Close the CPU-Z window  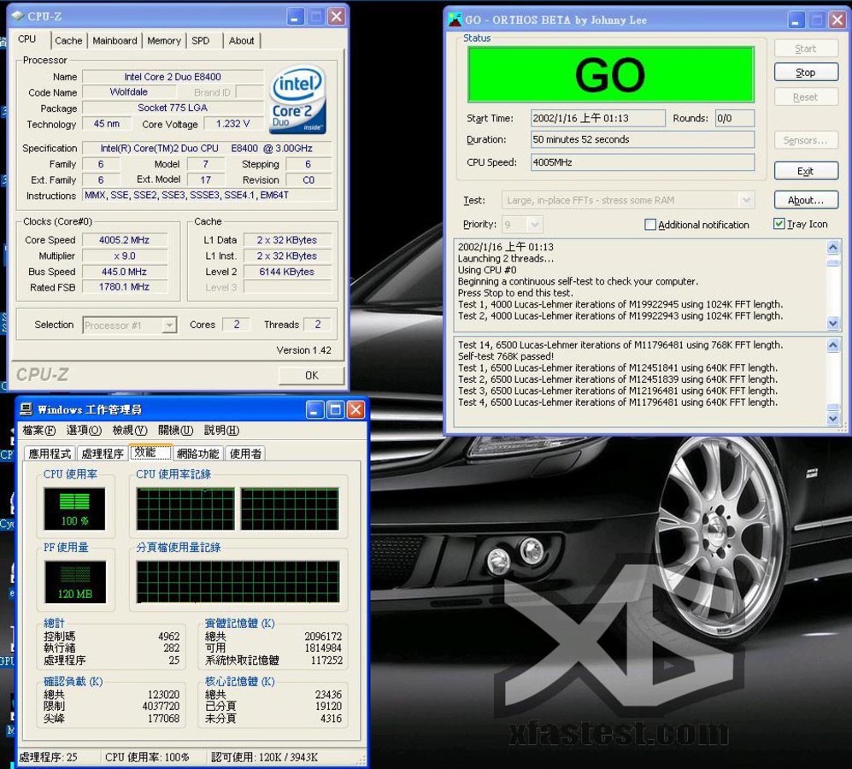point(337,17)
